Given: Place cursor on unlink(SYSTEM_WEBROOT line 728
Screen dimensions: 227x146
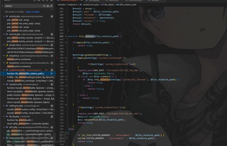Looking at the screenshot, I should point(116,138).
